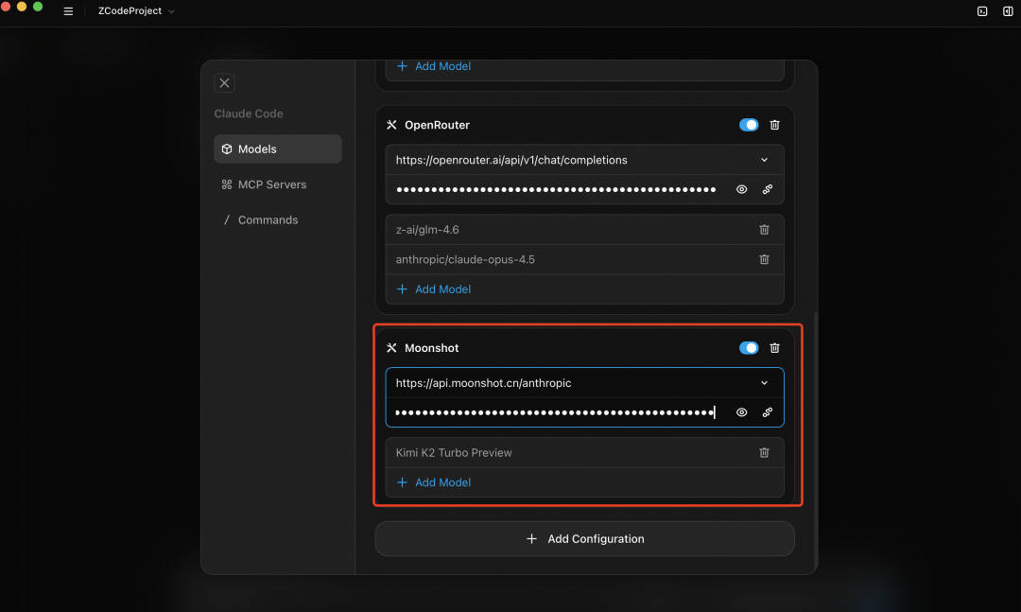Disable the OpenRouter configuration toggle
Viewport: 1021px width, 612px height.
(x=749, y=125)
